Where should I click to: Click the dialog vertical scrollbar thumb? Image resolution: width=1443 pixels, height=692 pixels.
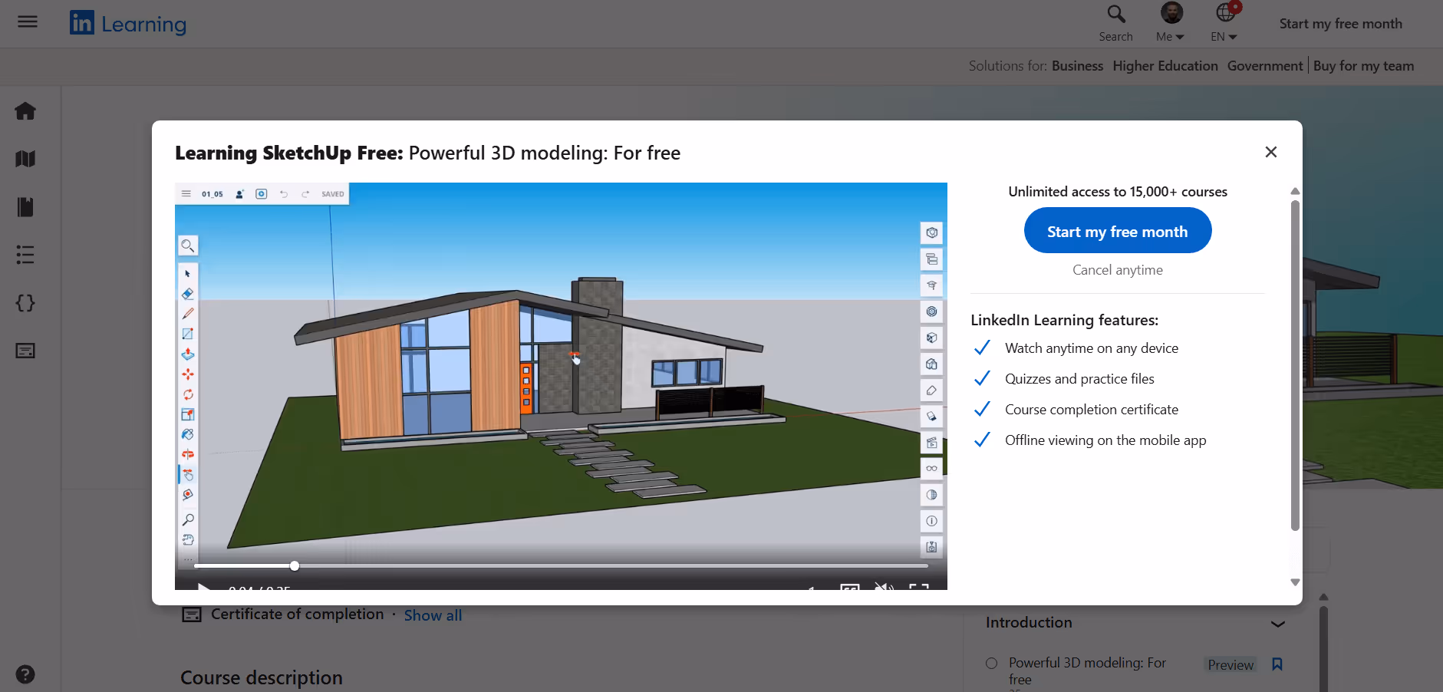tap(1295, 364)
